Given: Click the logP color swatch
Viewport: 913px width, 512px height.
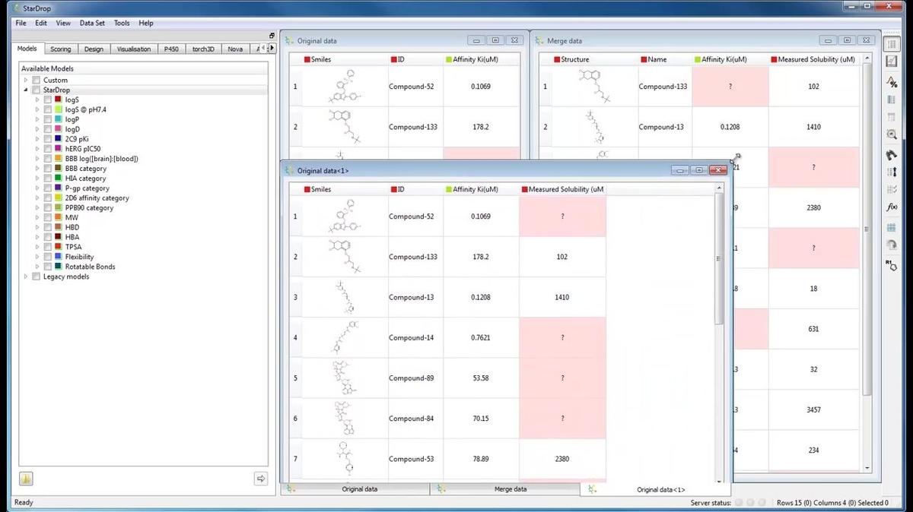Looking at the screenshot, I should pos(57,119).
